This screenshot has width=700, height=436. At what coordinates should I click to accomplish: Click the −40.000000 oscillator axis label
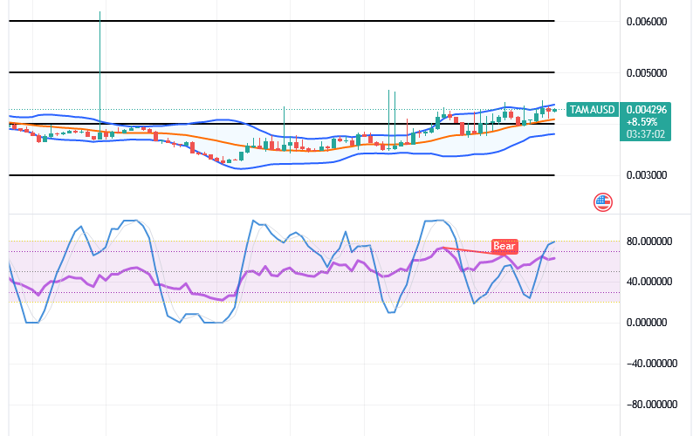click(652, 364)
